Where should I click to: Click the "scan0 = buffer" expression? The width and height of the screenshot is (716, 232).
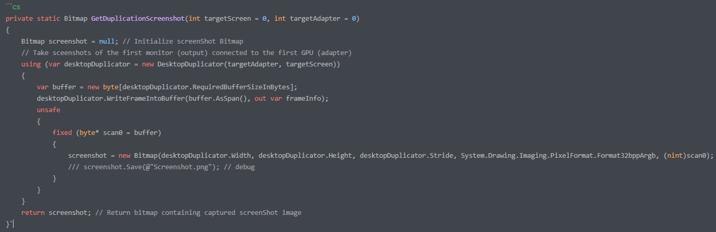coord(131,133)
